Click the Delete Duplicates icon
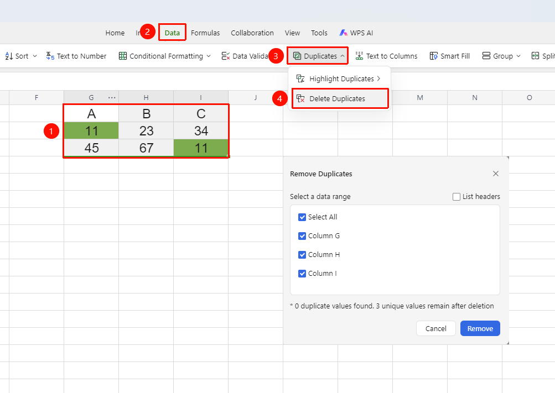This screenshot has width=555, height=393. coord(300,98)
